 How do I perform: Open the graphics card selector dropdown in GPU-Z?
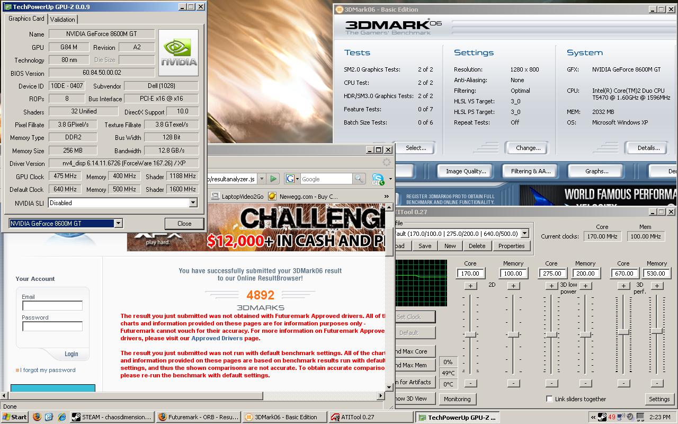[x=118, y=224]
